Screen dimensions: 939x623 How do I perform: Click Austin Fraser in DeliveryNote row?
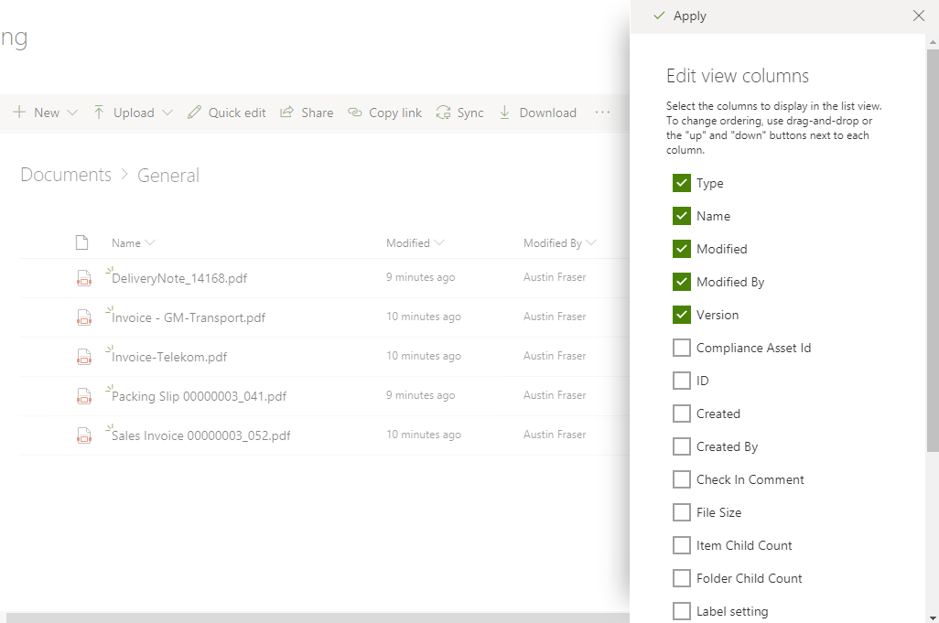[x=555, y=277]
